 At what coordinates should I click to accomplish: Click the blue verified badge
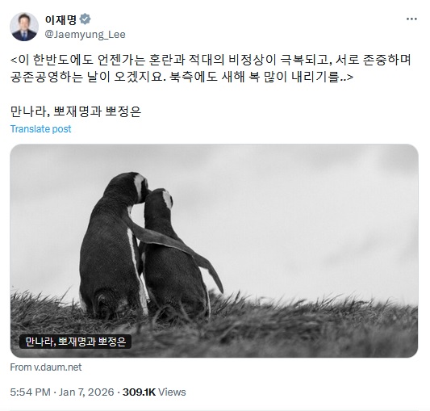85,19
